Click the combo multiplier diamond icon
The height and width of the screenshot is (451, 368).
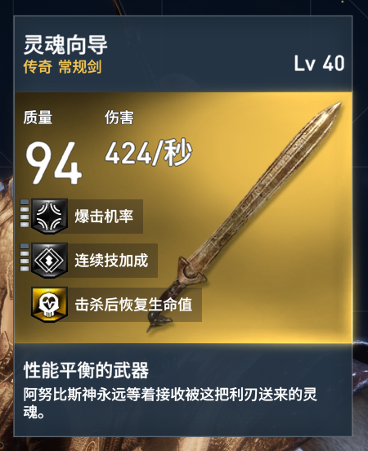[x=50, y=261]
